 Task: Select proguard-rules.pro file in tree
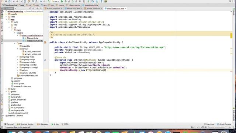pos(22,86)
